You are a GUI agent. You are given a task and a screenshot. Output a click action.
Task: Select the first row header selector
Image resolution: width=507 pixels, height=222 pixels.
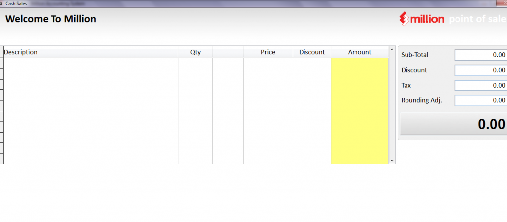coord(1,63)
